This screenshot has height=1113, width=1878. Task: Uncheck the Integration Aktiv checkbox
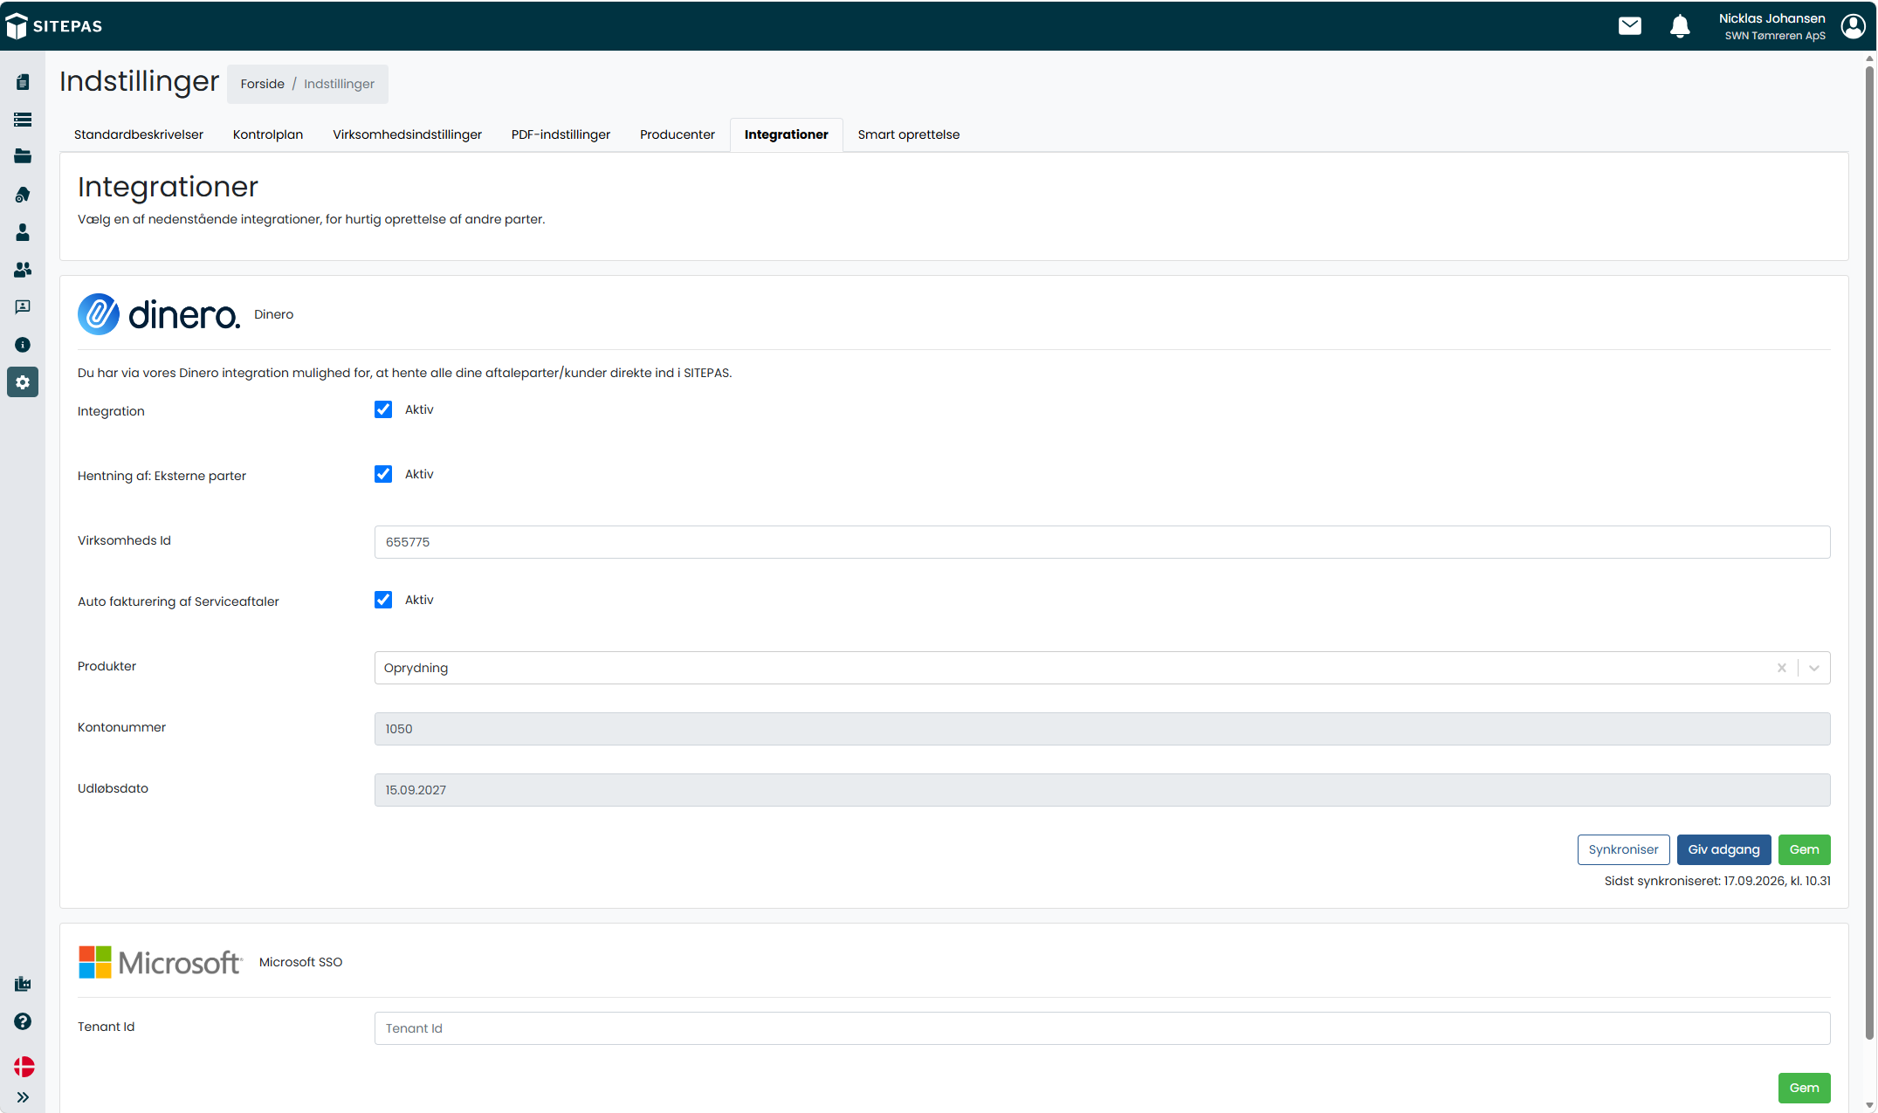tap(383, 409)
